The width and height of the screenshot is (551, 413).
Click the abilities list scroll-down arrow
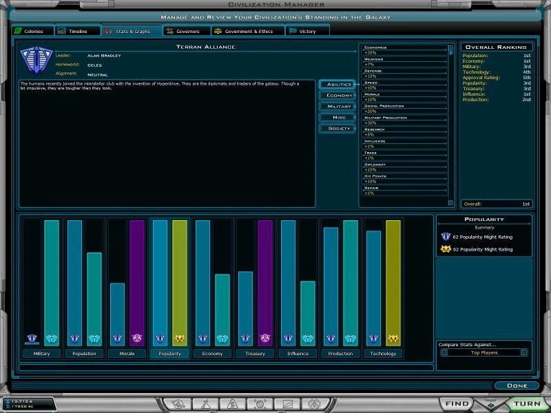[x=451, y=202]
